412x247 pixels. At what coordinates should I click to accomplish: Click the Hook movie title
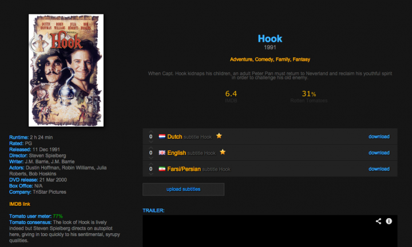pyautogui.click(x=270, y=38)
